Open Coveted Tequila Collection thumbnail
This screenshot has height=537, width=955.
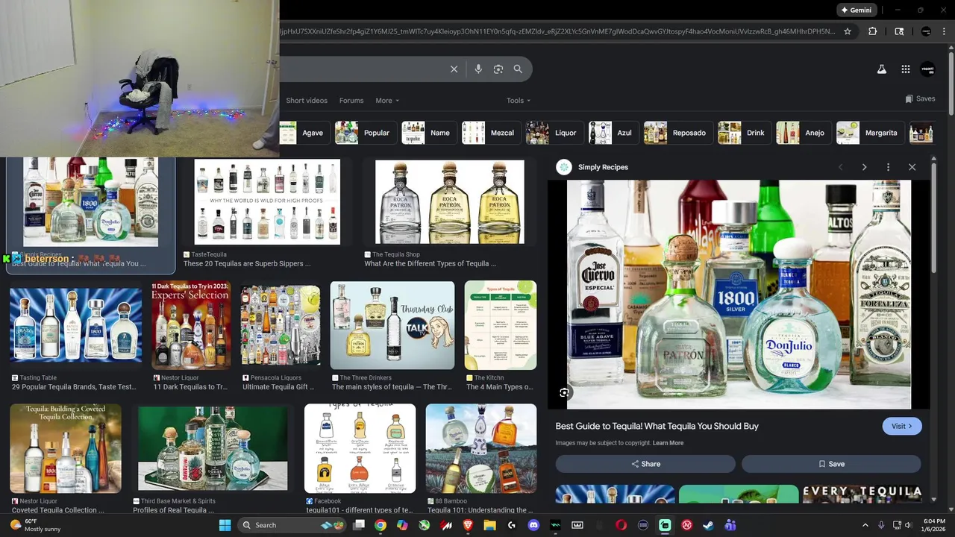(x=66, y=448)
